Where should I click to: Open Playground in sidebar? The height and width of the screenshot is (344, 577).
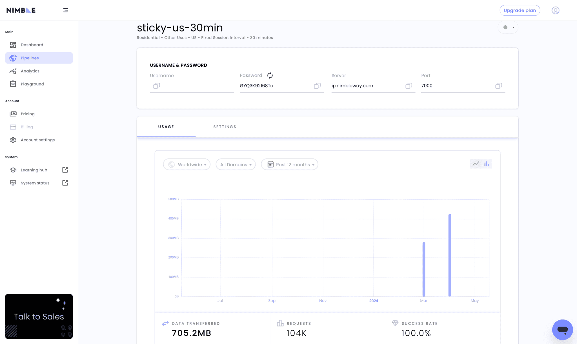tap(39, 84)
